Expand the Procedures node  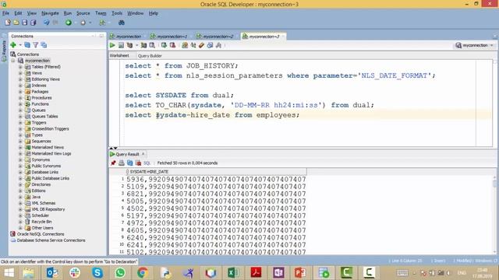(x=20, y=98)
